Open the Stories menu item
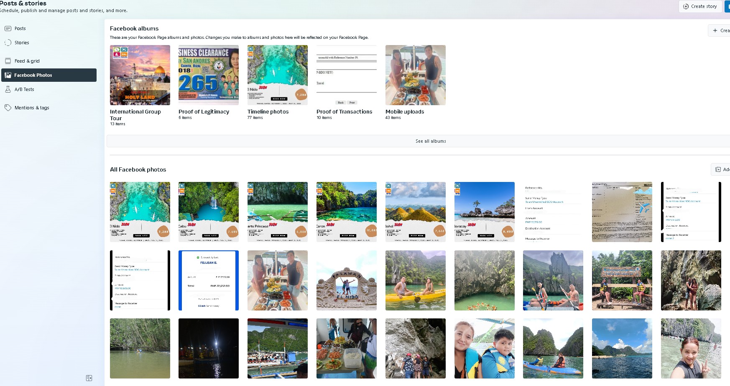 pos(49,43)
